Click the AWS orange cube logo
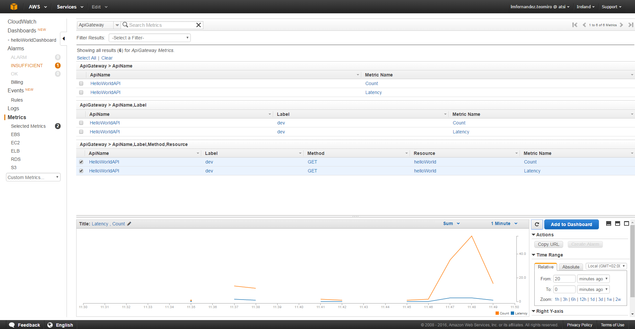Screen dimensions: 635x329 (x=14, y=7)
